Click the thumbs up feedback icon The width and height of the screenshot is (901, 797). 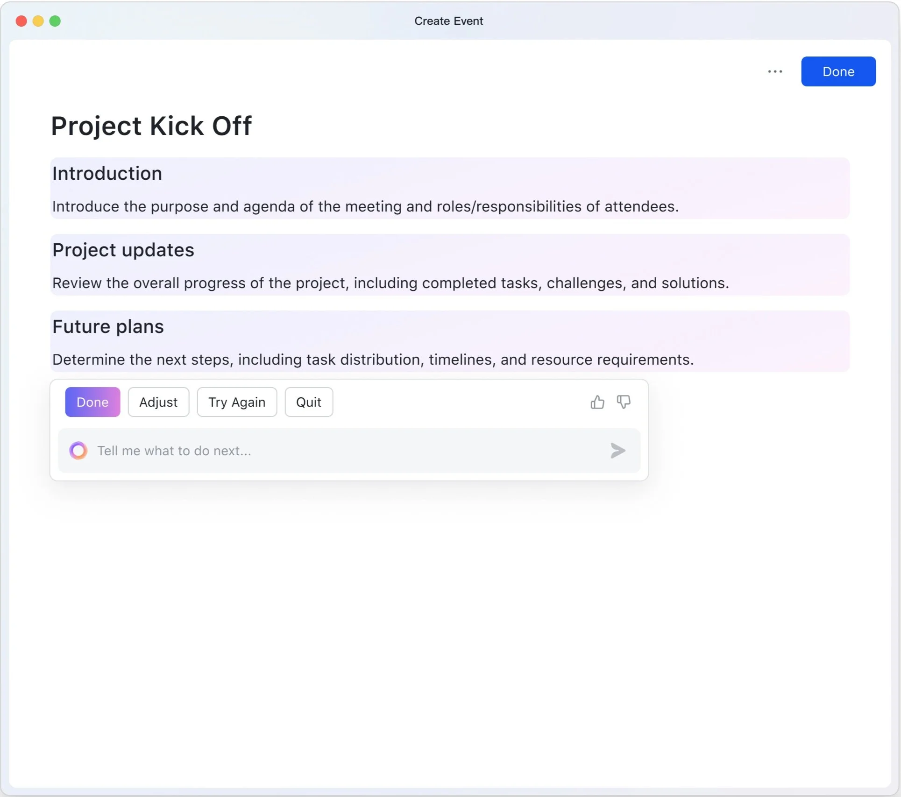[x=597, y=402]
